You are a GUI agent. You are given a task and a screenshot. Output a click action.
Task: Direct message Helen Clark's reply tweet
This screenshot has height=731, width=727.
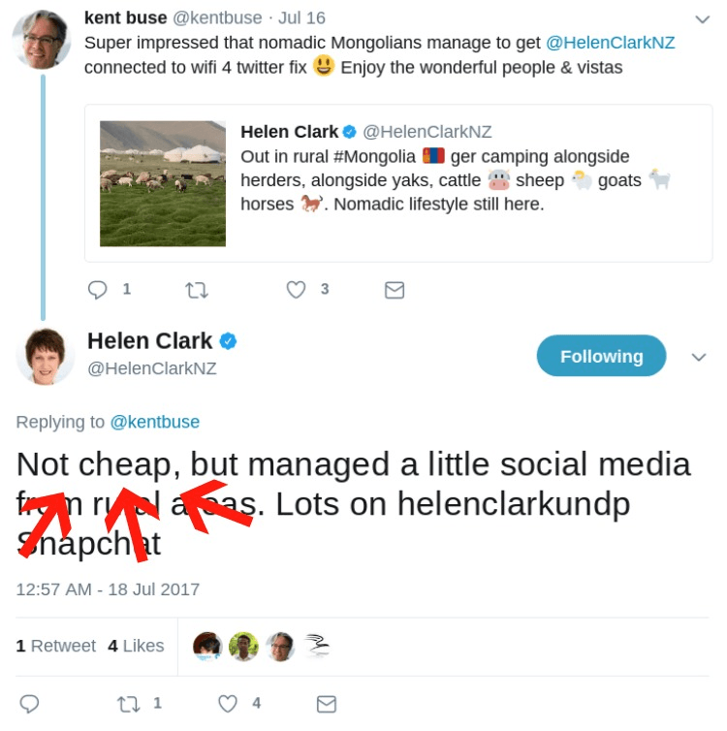pos(327,704)
